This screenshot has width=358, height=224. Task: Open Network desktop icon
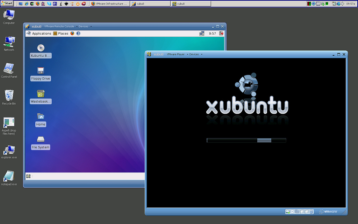tap(9, 43)
